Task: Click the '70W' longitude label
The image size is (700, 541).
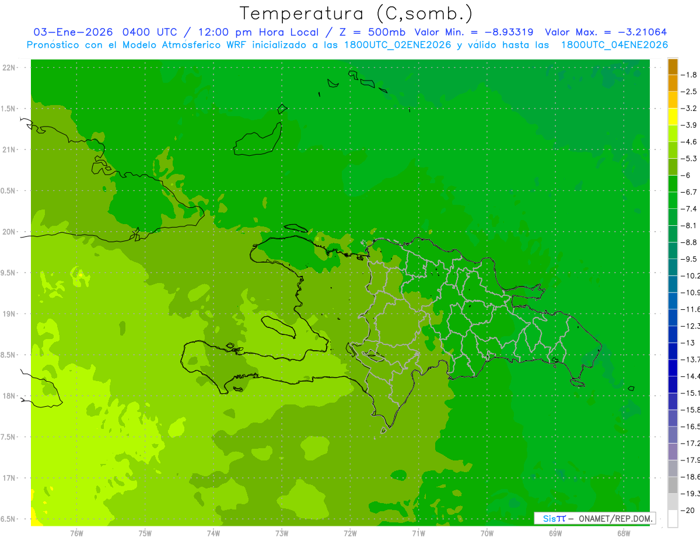Action: coord(487,533)
